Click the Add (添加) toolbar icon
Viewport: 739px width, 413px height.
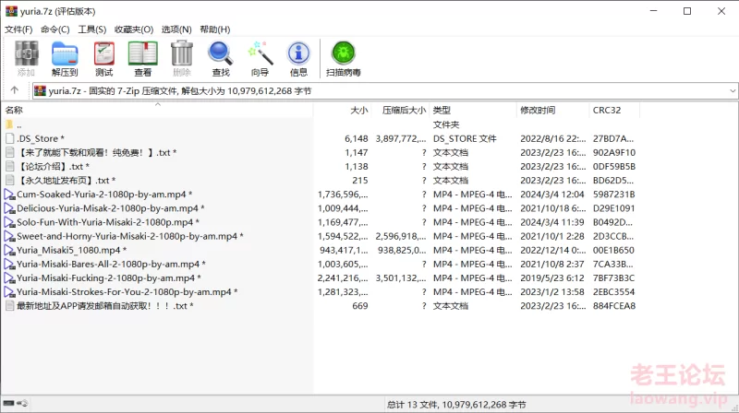[27, 58]
